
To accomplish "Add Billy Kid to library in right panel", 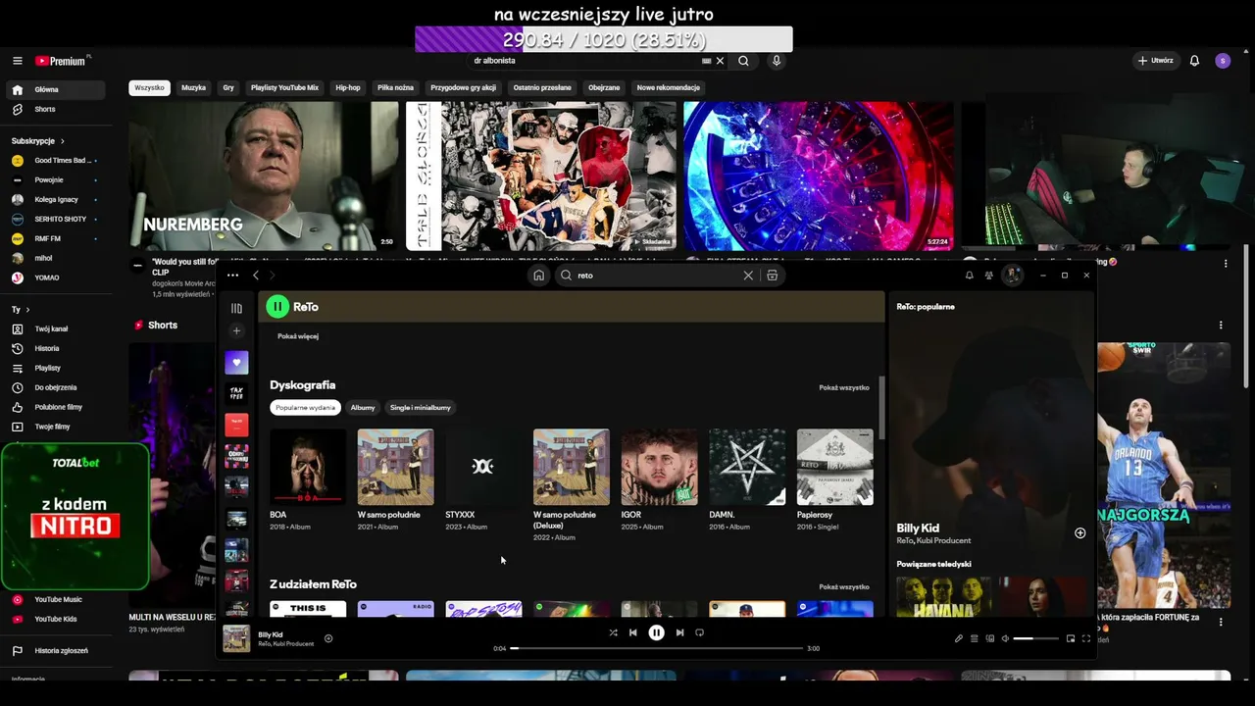I will [1080, 533].
